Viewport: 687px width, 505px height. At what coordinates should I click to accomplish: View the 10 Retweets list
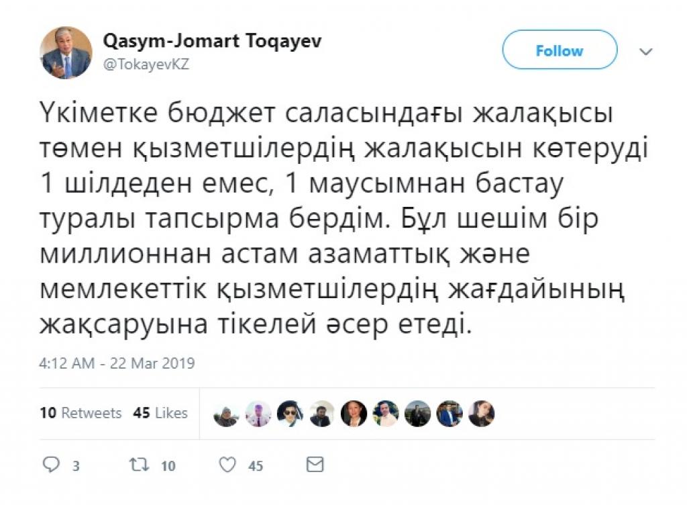(81, 413)
